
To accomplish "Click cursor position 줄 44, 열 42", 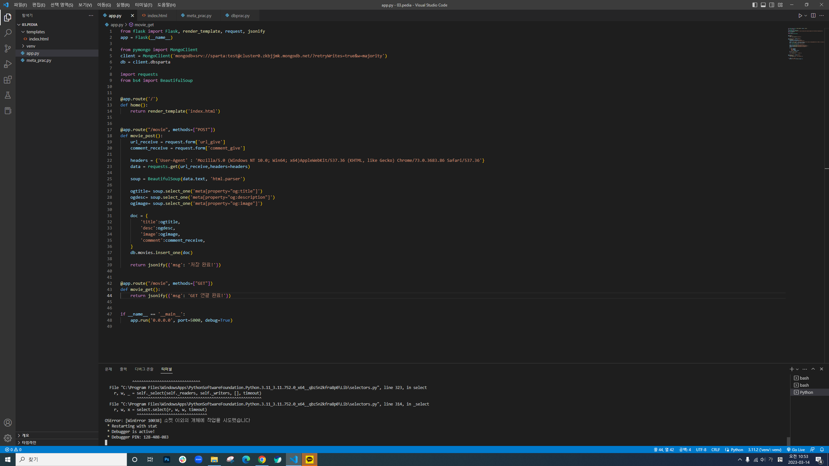I will click(x=664, y=449).
